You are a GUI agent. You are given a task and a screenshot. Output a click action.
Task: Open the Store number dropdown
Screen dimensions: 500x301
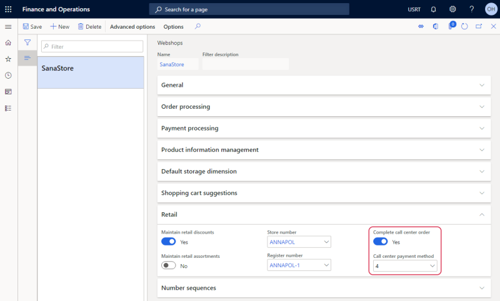[x=299, y=242]
